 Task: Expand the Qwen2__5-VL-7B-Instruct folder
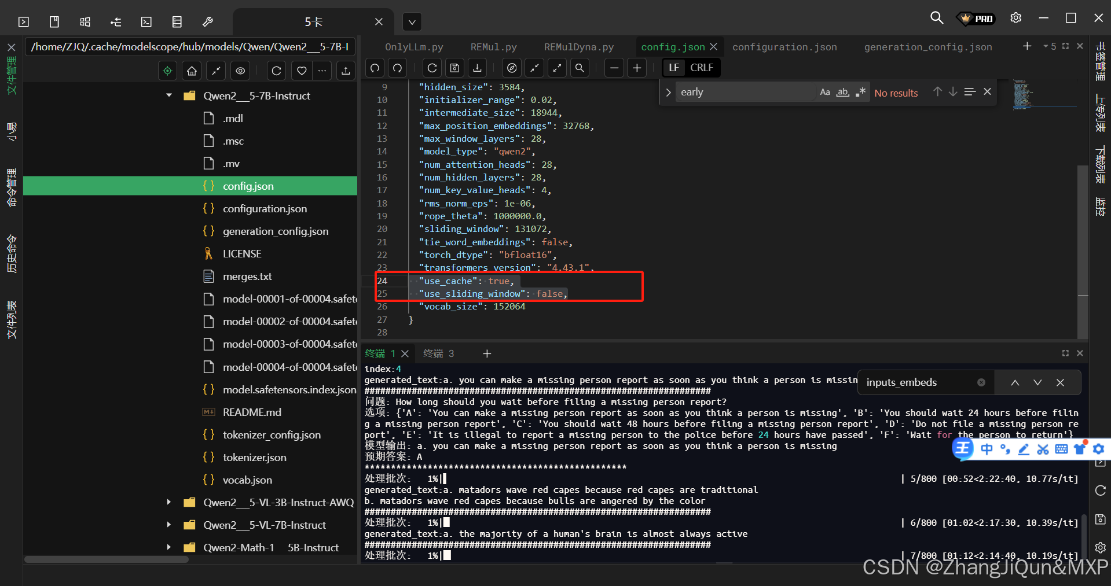[x=169, y=525]
